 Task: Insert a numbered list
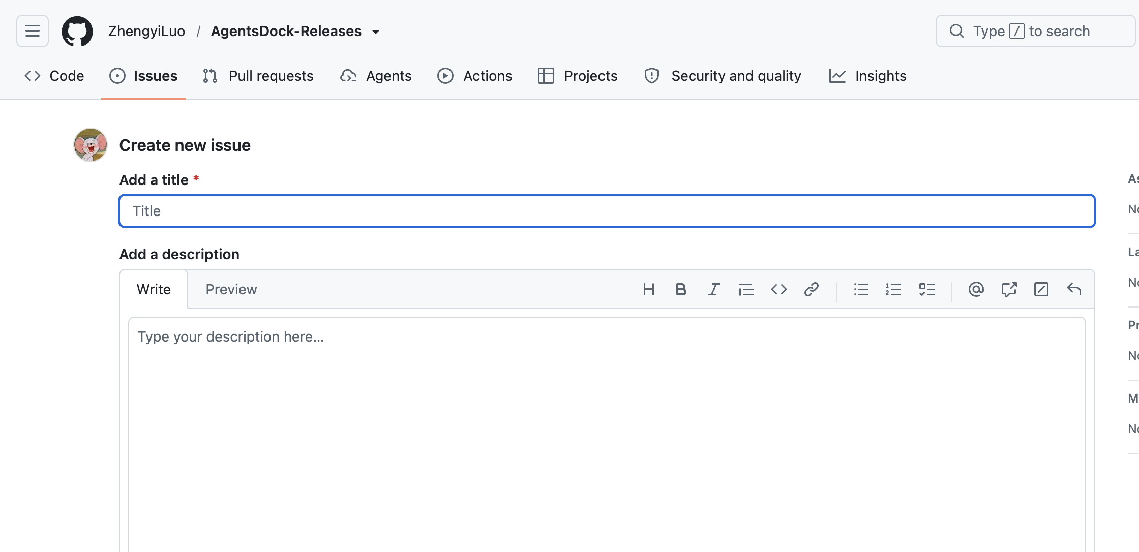pyautogui.click(x=894, y=289)
